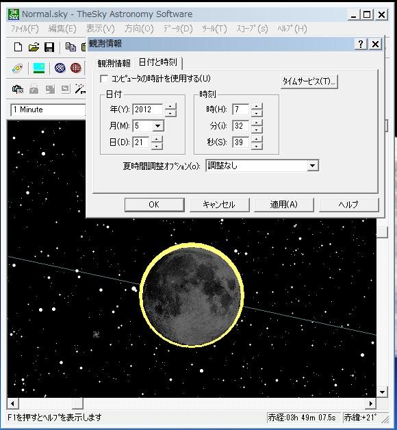Open the スコープ(S) menu
The height and width of the screenshot is (430, 397).
click(252, 29)
